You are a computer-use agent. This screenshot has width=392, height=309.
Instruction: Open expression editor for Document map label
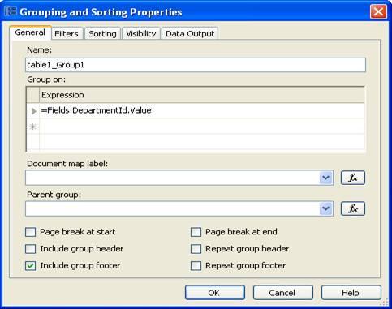[x=353, y=178]
